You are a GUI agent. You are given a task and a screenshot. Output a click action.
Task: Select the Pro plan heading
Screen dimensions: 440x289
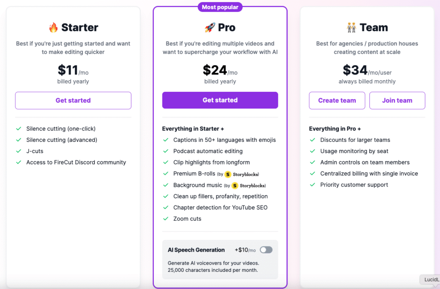coord(220,27)
